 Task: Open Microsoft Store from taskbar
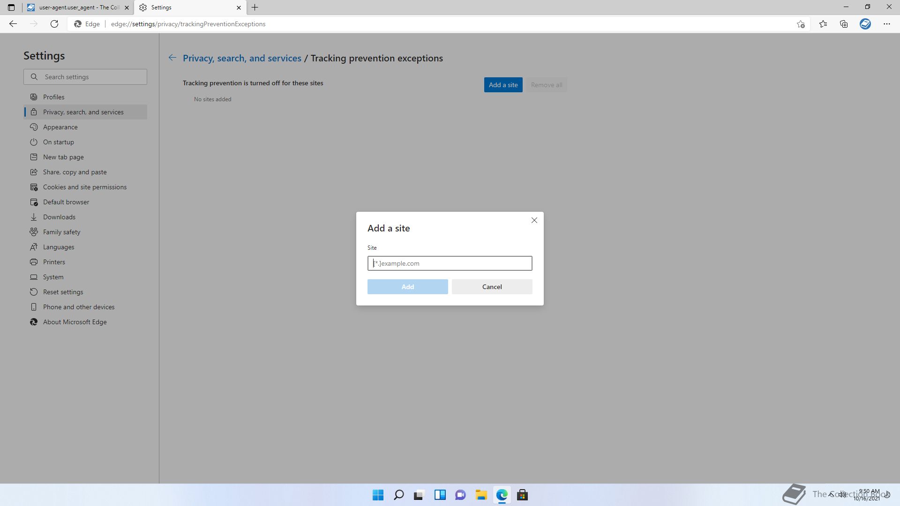point(522,495)
